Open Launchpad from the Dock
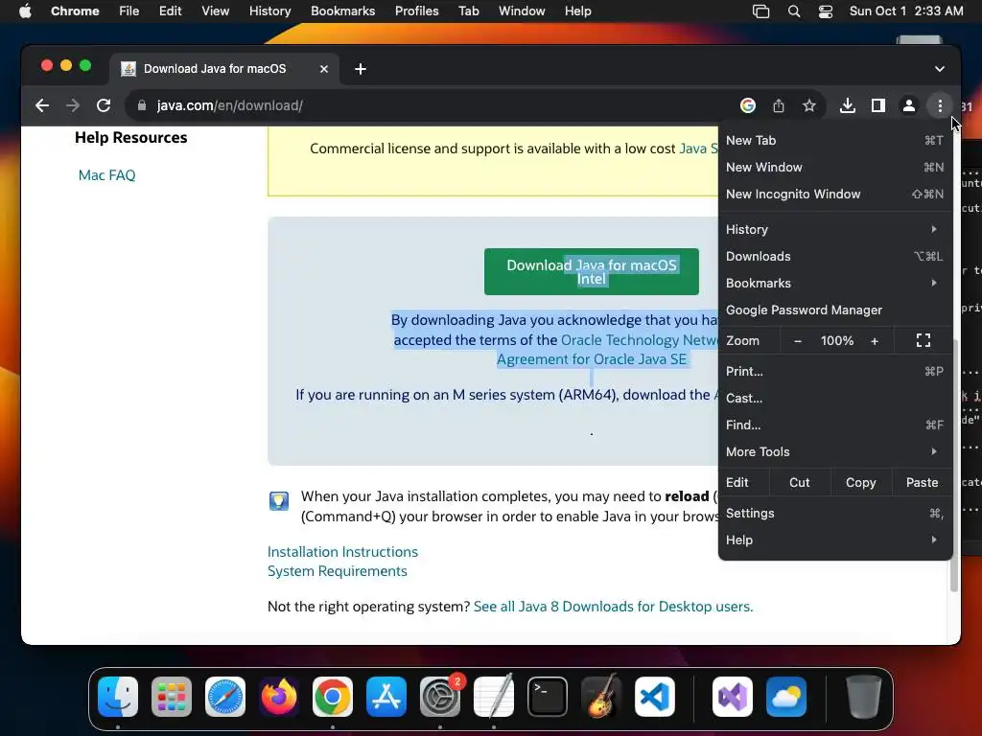Screen dimensions: 982x736 click(x=172, y=697)
